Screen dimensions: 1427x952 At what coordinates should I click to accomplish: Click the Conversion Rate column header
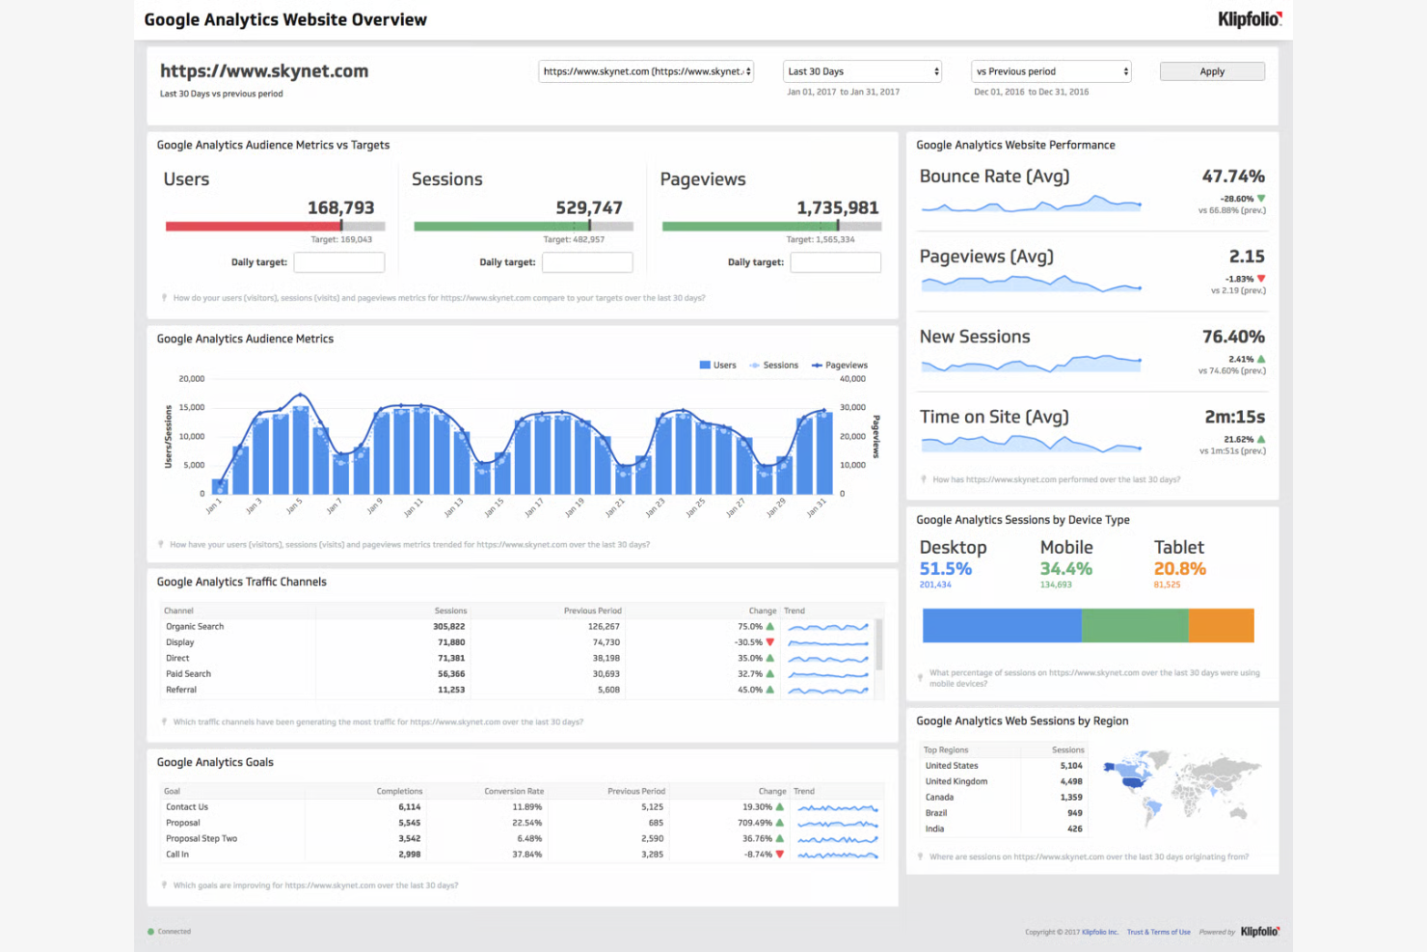[x=514, y=791]
